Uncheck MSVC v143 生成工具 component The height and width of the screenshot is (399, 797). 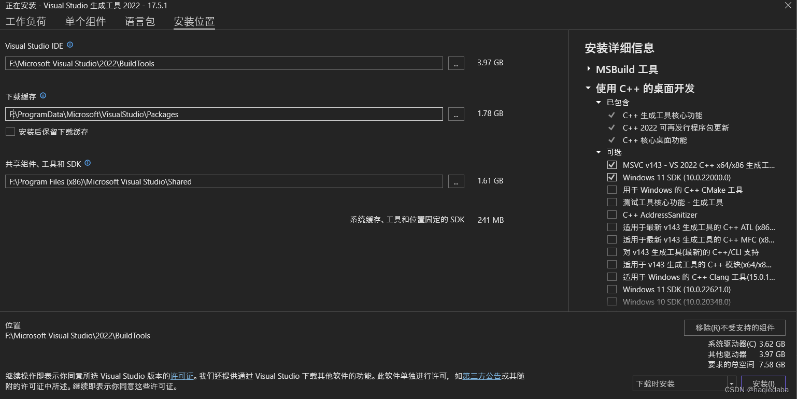coord(612,165)
